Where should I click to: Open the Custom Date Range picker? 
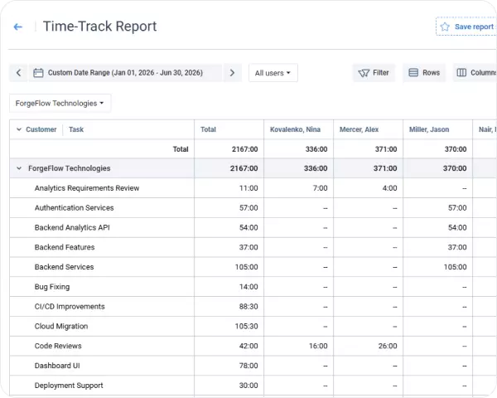(x=125, y=73)
